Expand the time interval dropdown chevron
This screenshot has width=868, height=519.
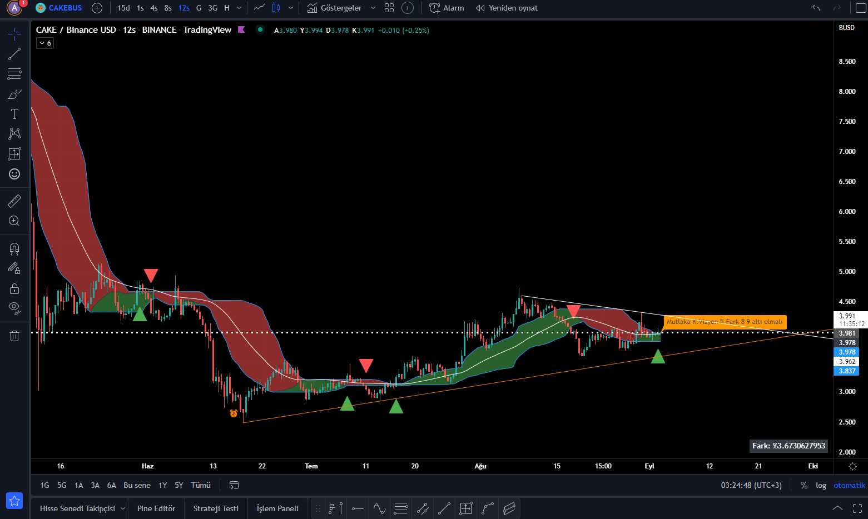click(239, 8)
